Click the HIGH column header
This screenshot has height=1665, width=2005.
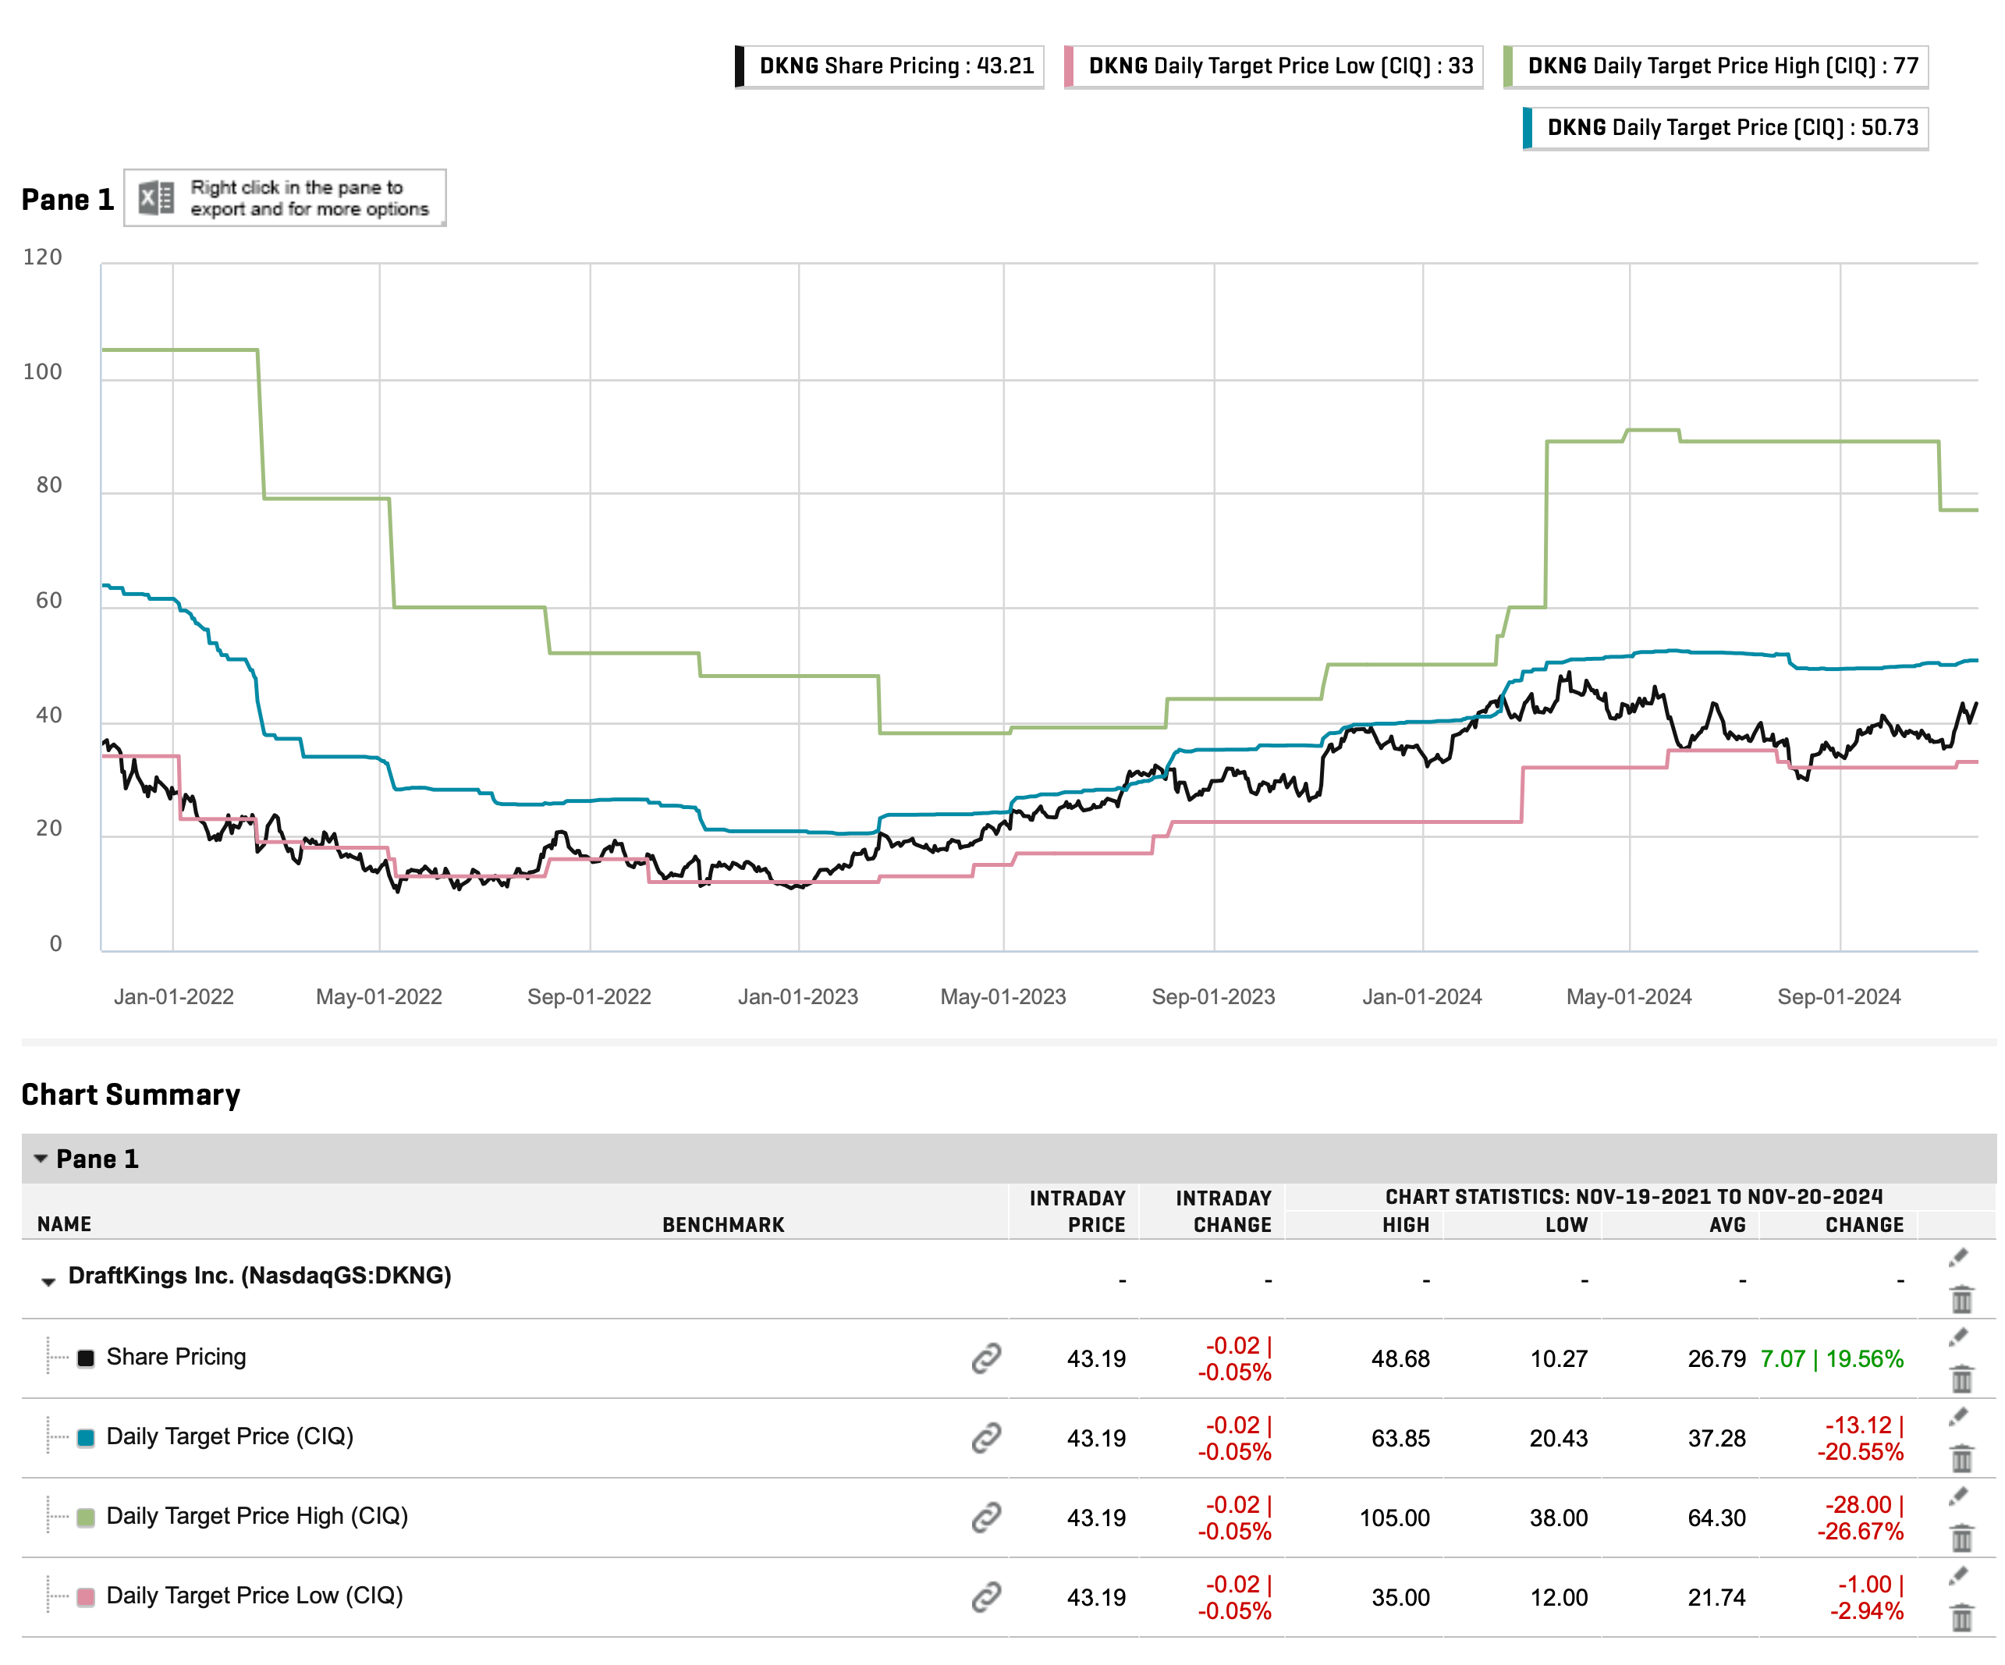click(x=1405, y=1225)
